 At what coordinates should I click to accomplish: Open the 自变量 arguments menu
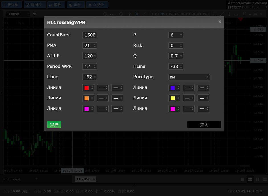pyautogui.click(x=97, y=5)
